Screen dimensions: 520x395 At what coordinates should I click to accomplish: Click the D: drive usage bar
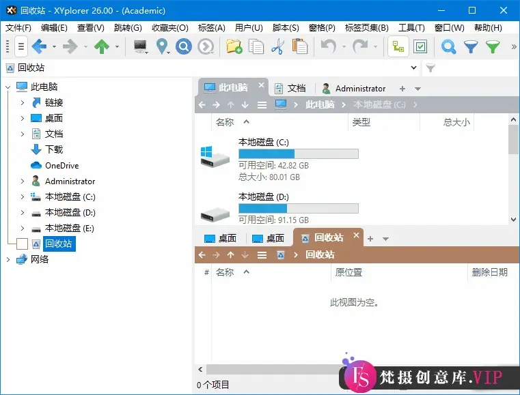point(299,208)
